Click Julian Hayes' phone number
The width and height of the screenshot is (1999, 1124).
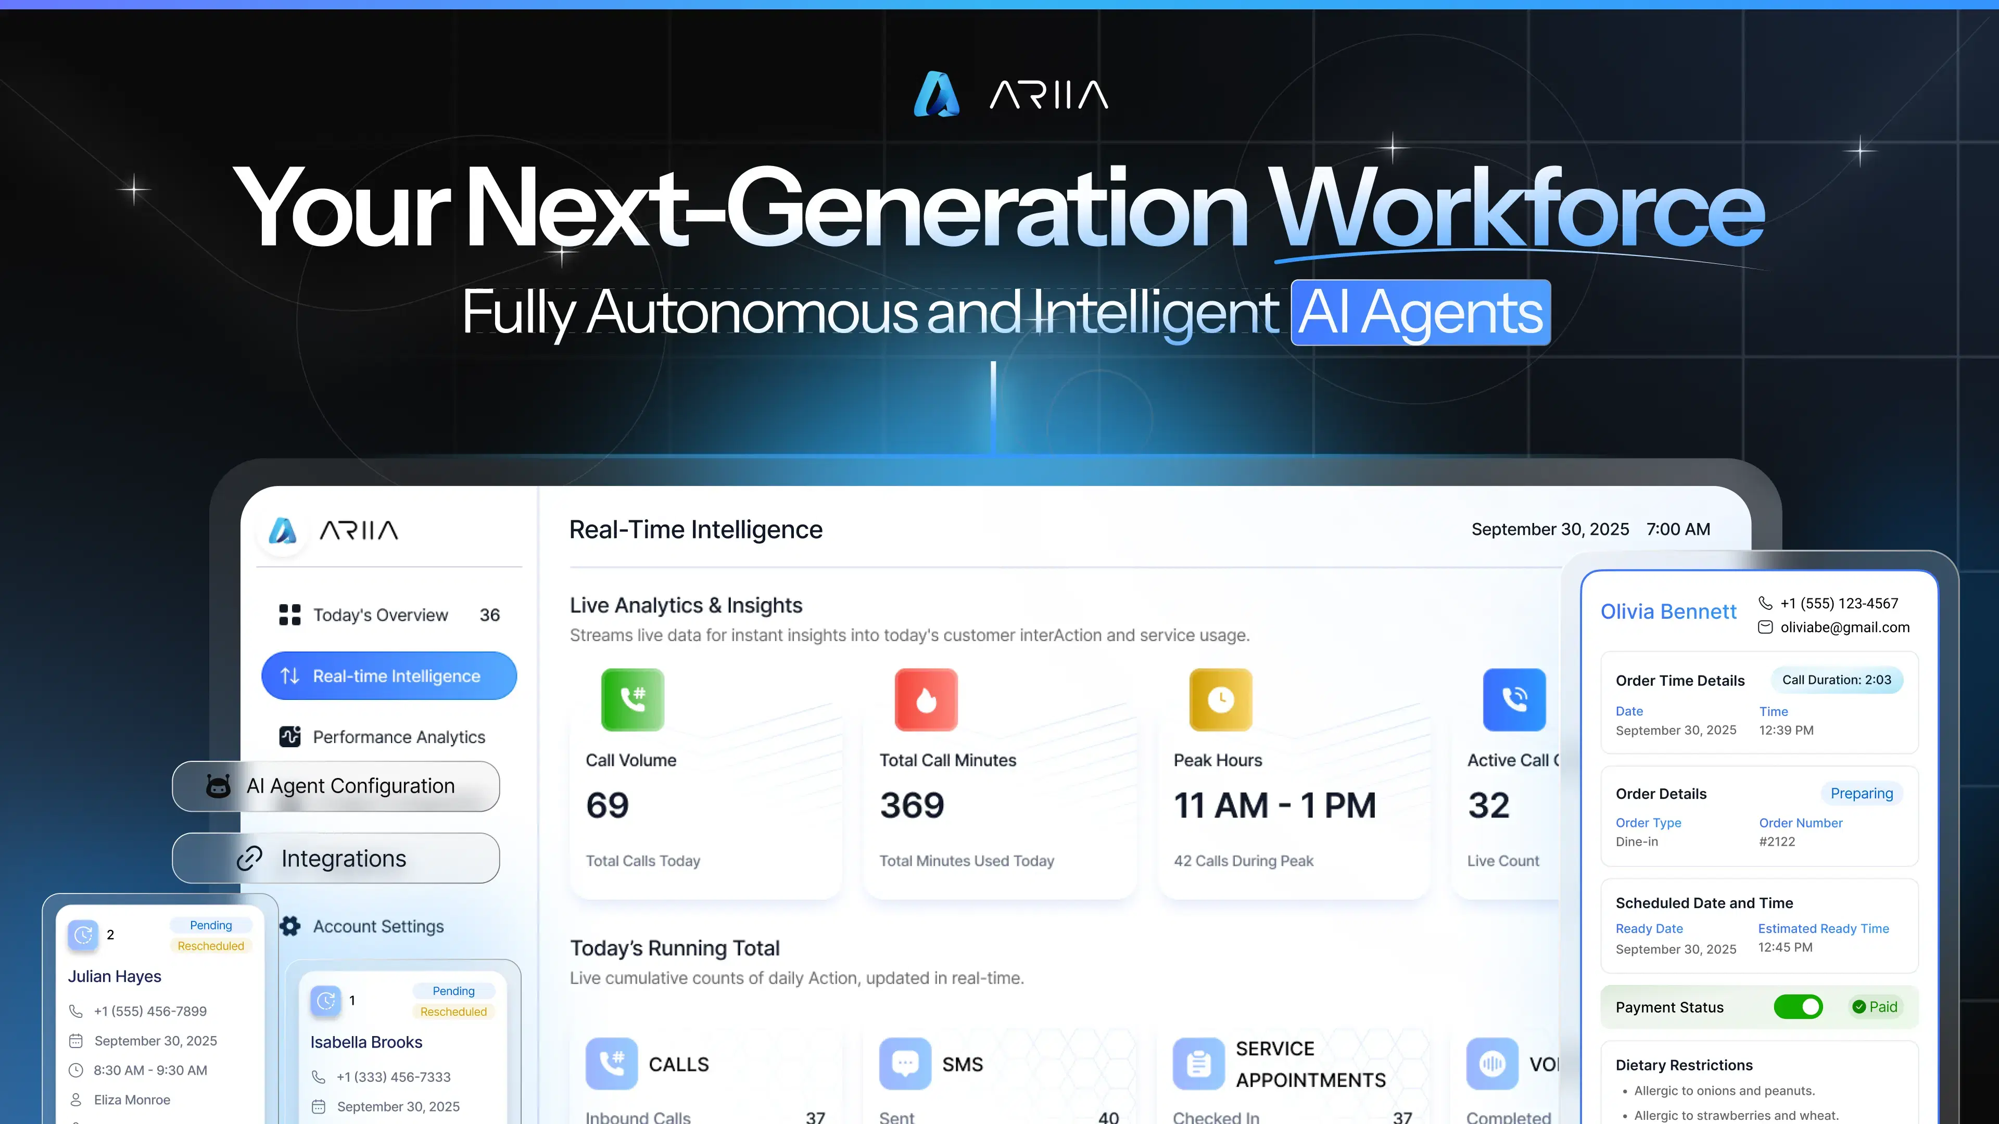[150, 1012]
